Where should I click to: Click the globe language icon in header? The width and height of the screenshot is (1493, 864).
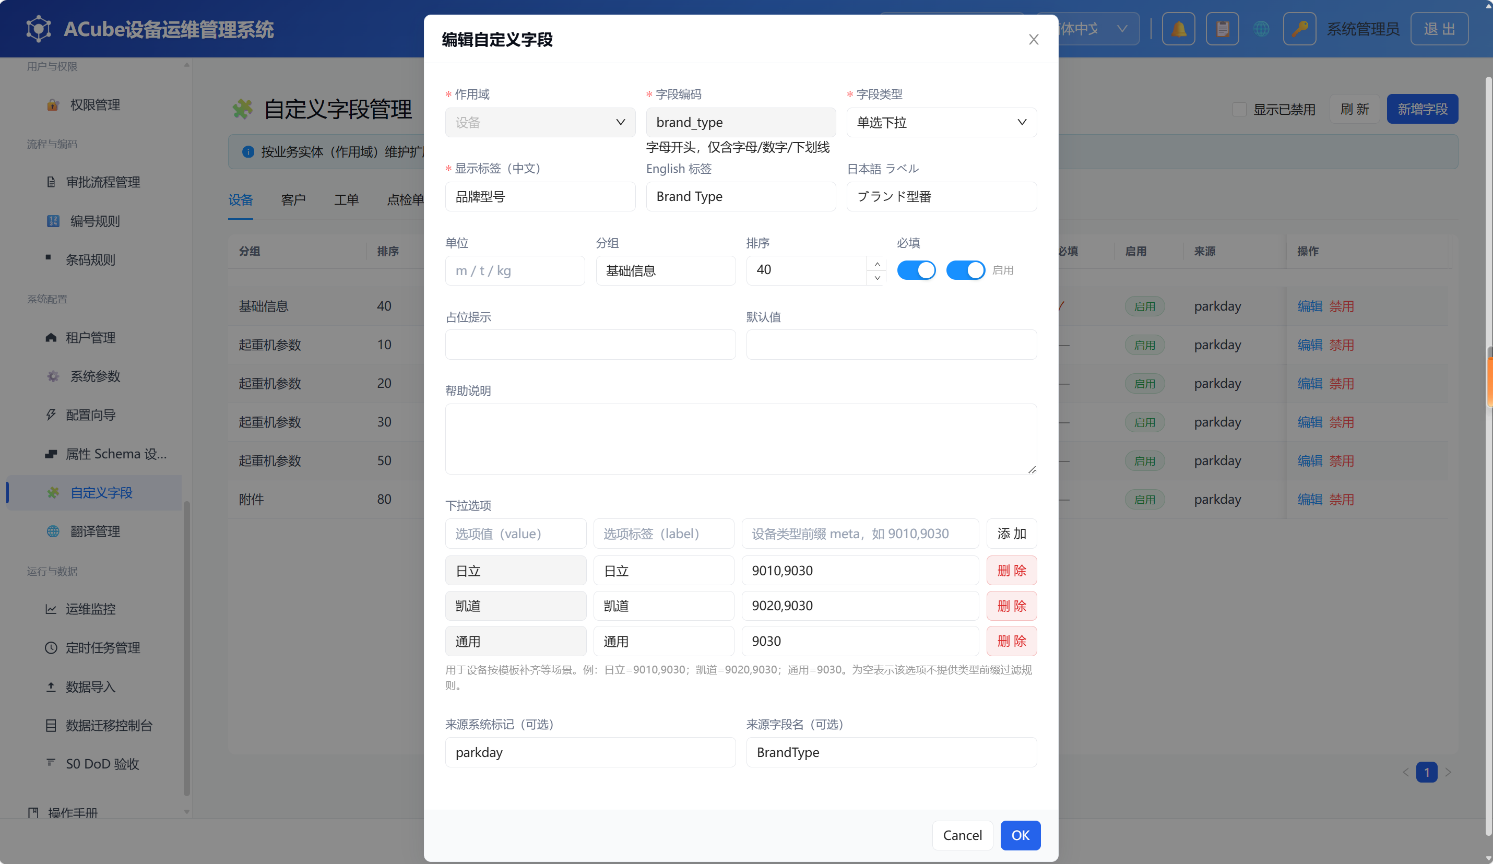(1261, 28)
